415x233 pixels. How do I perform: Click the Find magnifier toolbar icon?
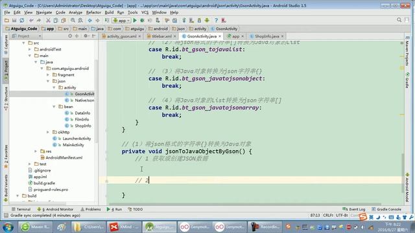pos(73,20)
